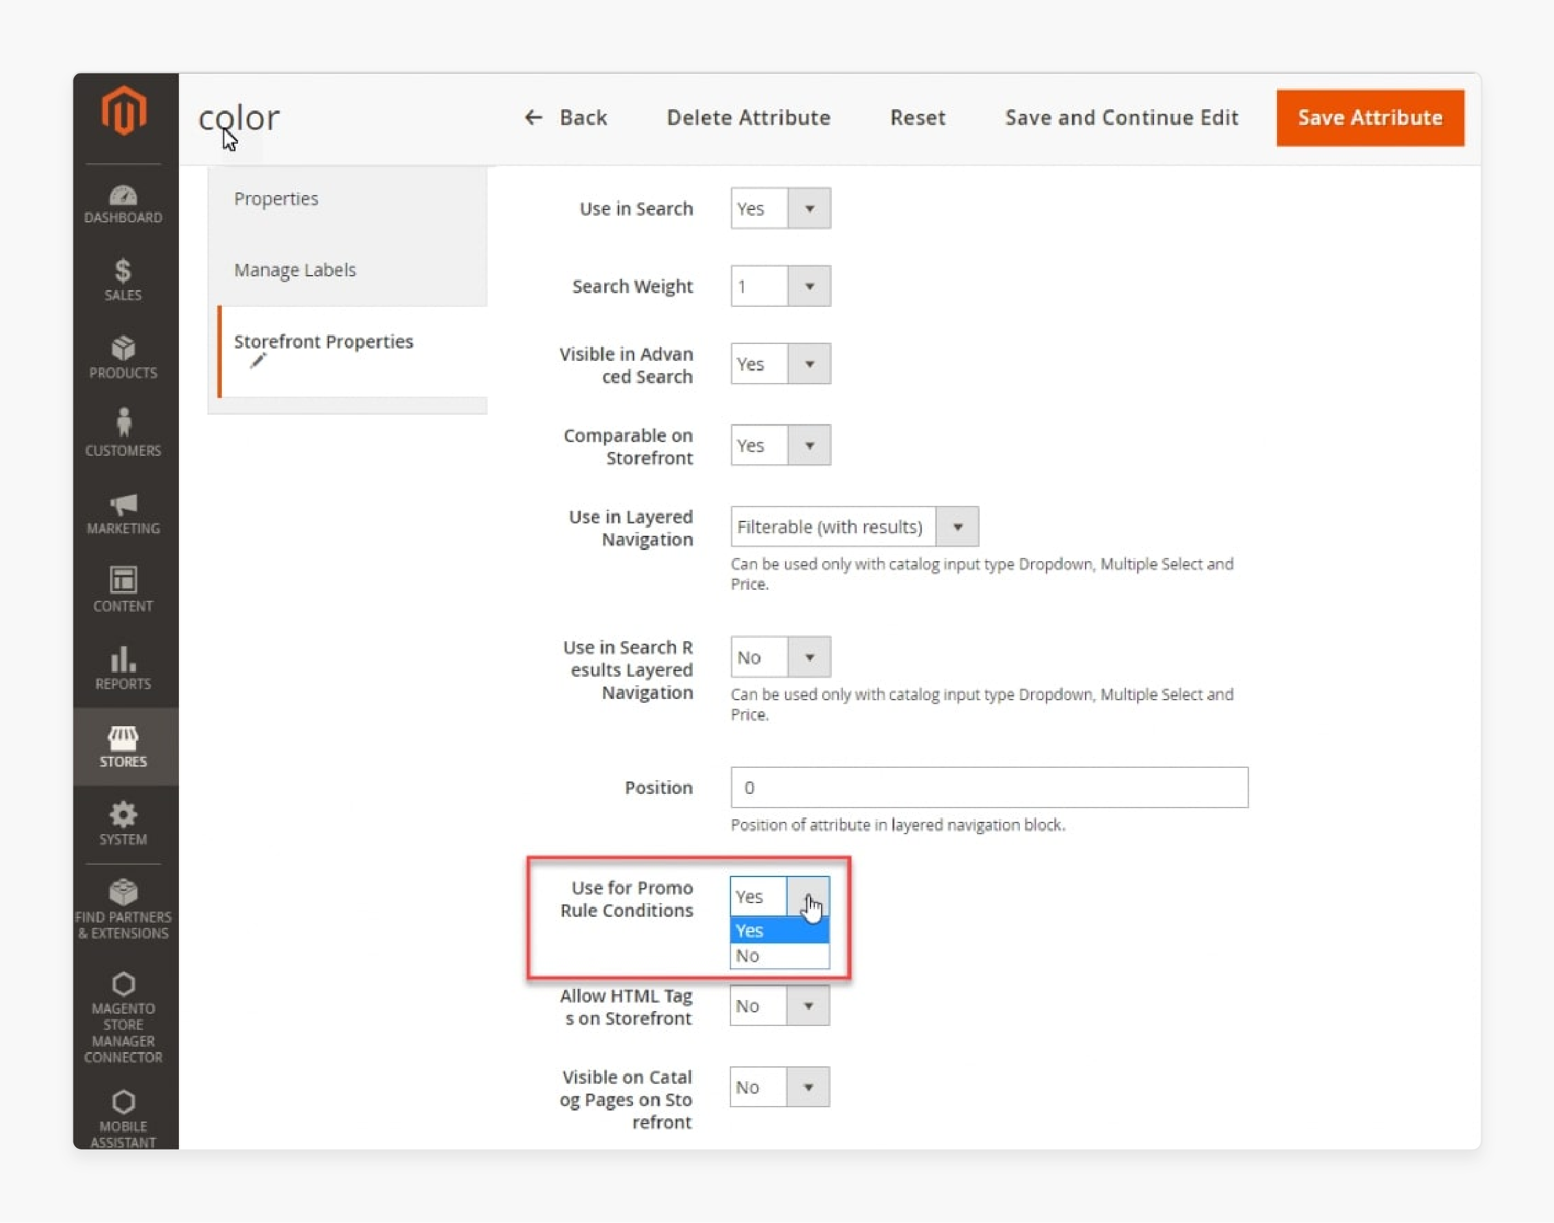Viewport: 1554px width, 1223px height.
Task: Click the System icon in sidebar
Action: (x=122, y=813)
